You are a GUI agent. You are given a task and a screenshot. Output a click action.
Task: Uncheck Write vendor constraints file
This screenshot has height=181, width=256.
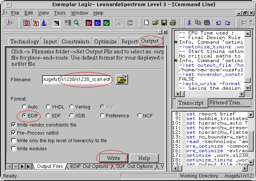13,125
